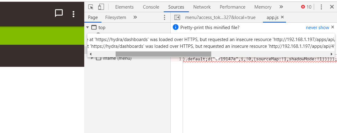Select the app.js file tab
The height and width of the screenshot is (133, 337).
coord(272,17)
